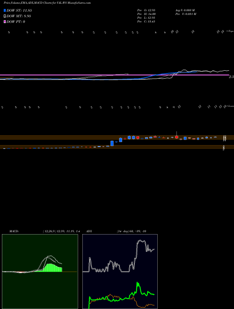Select the 'Pre L: 12.93' low value

pos(146,17)
